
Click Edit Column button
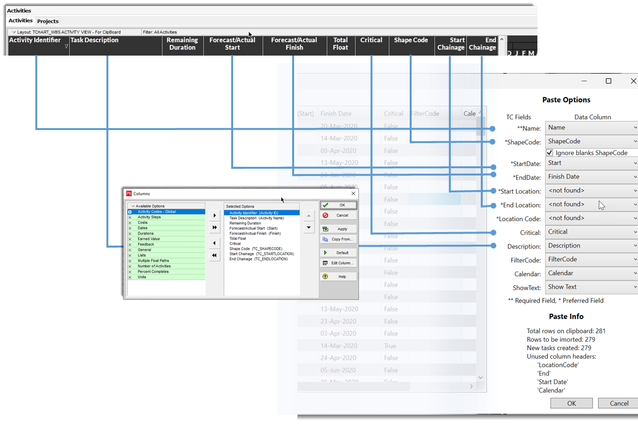pyautogui.click(x=338, y=263)
